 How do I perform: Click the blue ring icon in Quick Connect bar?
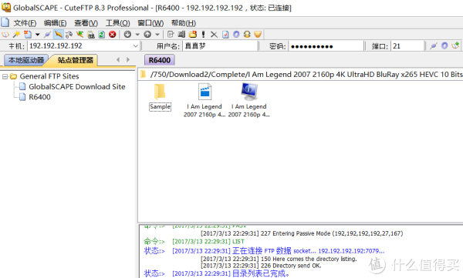coord(444,45)
